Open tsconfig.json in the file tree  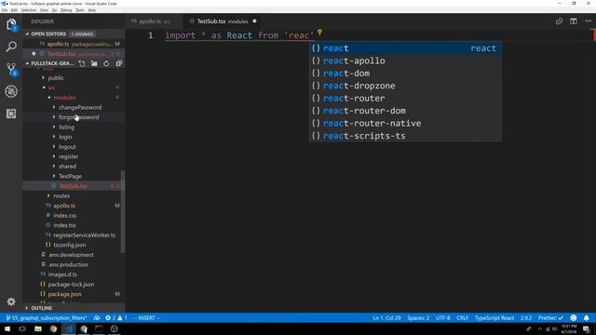(70, 245)
